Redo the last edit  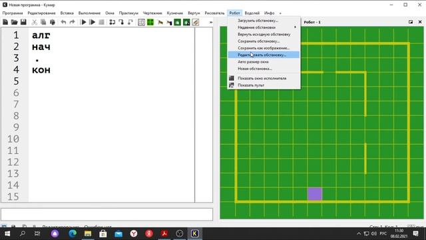pos(72,22)
